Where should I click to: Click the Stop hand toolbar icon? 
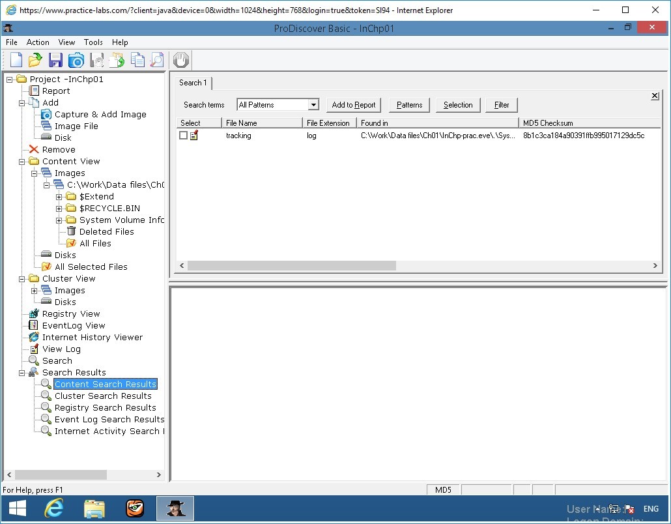pyautogui.click(x=181, y=60)
